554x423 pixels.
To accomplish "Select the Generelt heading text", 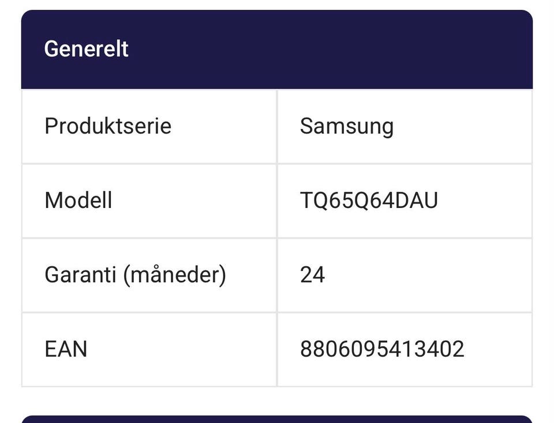I will (x=86, y=49).
